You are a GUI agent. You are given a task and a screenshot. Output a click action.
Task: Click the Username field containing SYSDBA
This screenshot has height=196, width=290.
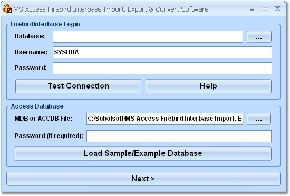[162, 52]
